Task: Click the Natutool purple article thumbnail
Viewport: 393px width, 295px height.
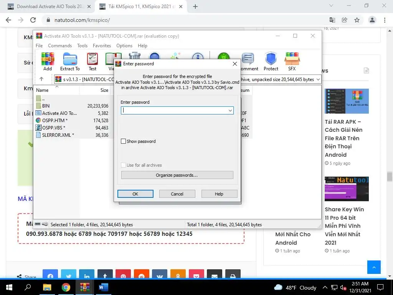Action: tap(347, 189)
